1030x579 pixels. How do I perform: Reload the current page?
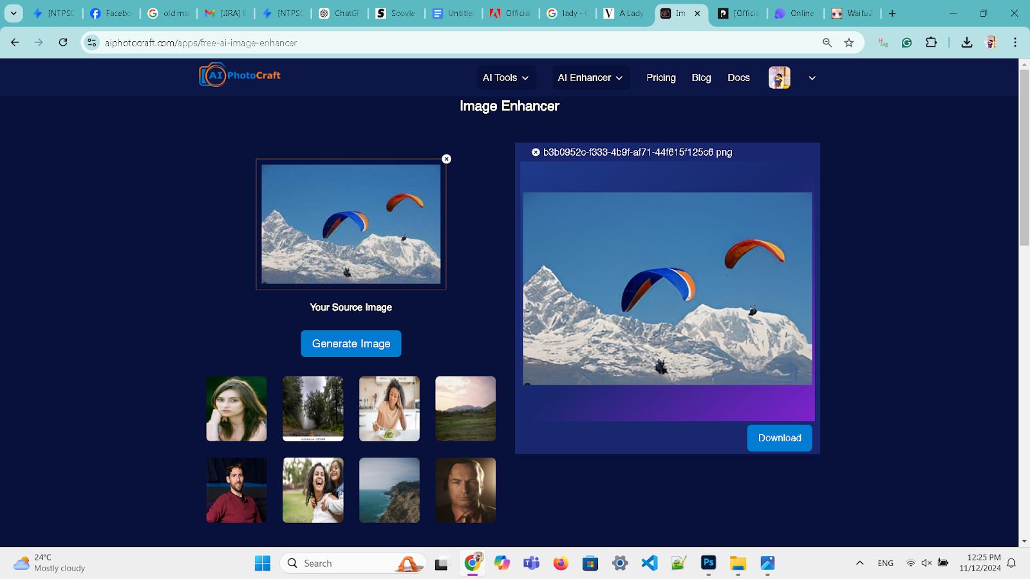pyautogui.click(x=63, y=42)
